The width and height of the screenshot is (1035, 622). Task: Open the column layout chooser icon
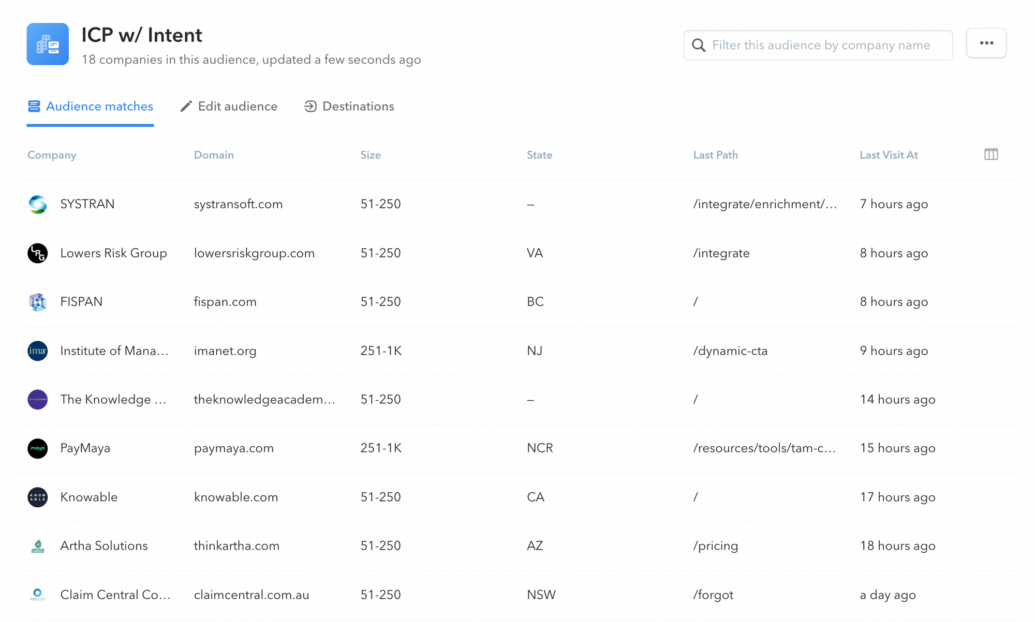click(990, 155)
